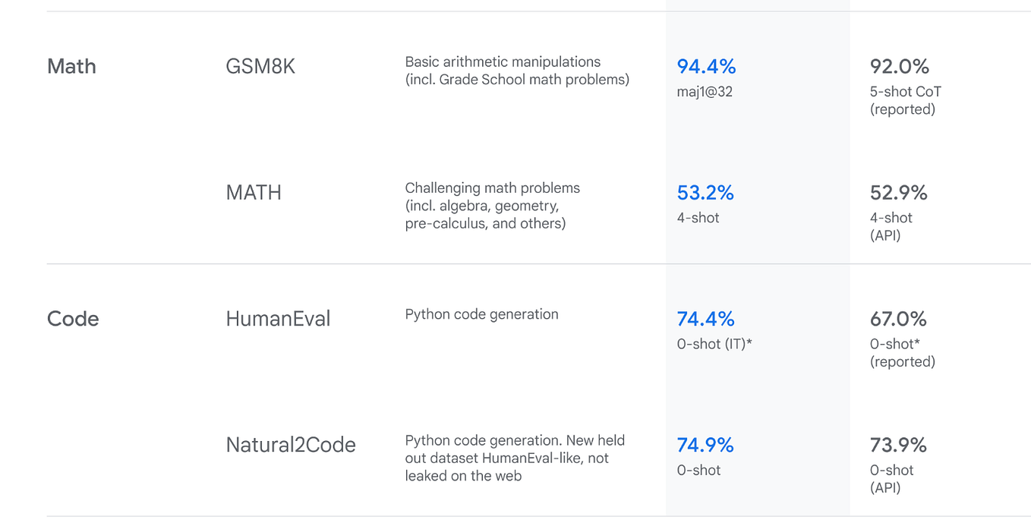The height and width of the screenshot is (523, 1031).
Task: Click the HumanEval benchmark name
Action: tap(278, 319)
